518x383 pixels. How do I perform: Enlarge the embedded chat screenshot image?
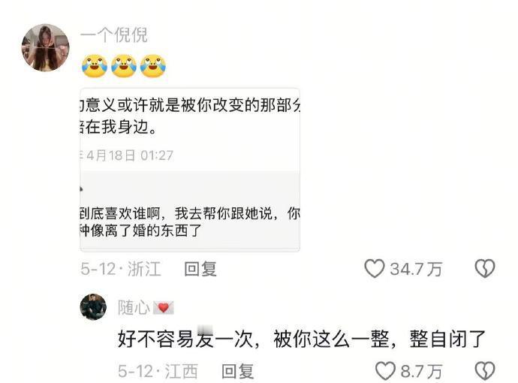(190, 170)
